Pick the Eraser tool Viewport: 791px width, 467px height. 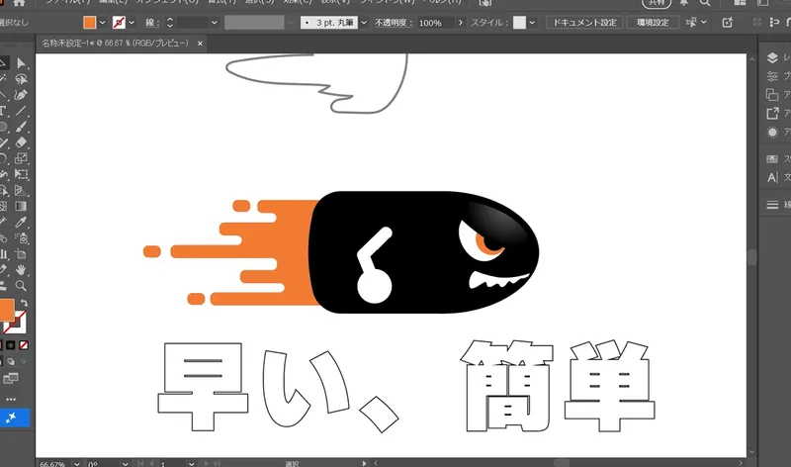[x=22, y=142]
